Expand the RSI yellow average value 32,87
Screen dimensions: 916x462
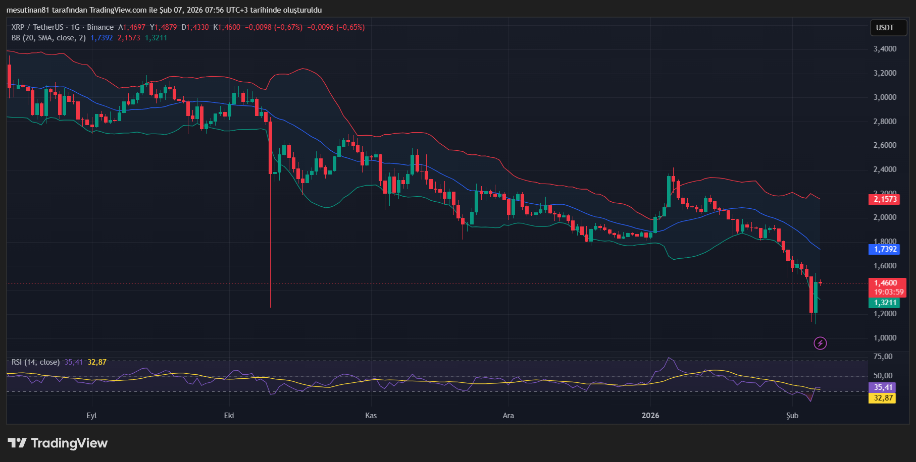click(883, 398)
